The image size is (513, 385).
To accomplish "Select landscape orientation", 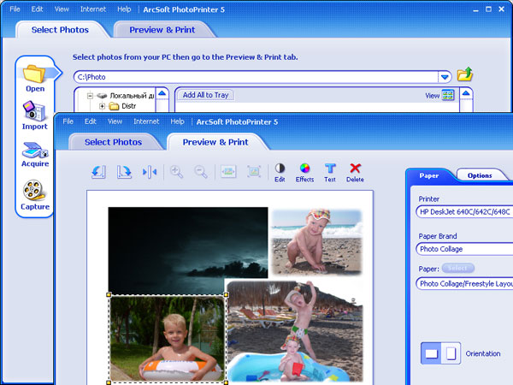I will click(x=431, y=353).
